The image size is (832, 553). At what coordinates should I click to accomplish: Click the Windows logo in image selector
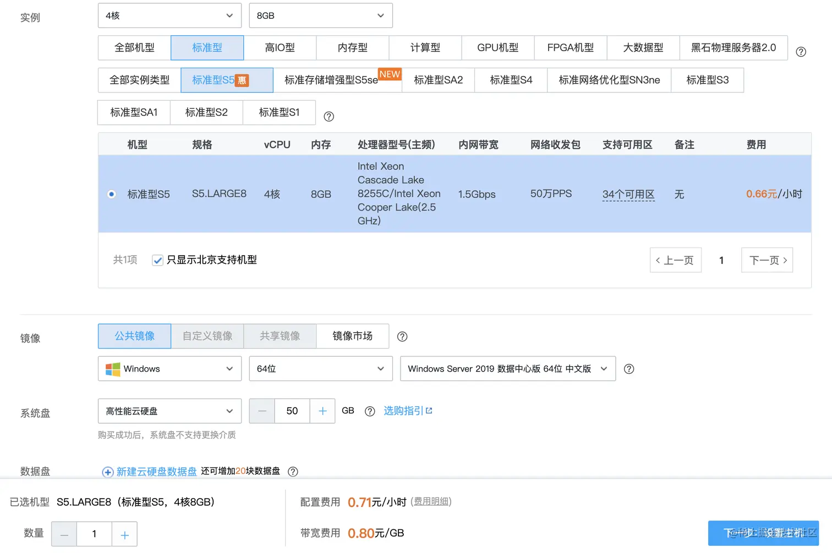tap(112, 369)
